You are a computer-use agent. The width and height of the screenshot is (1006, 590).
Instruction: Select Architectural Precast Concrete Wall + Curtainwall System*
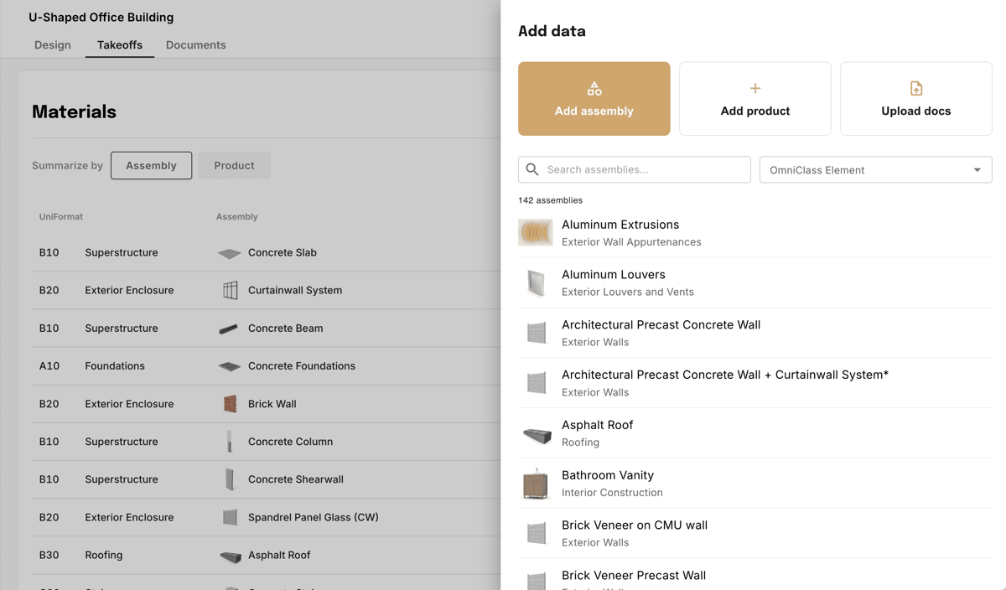(754, 383)
